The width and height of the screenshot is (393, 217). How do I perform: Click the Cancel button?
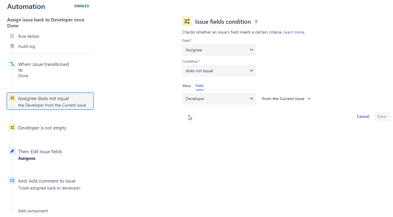click(x=363, y=116)
